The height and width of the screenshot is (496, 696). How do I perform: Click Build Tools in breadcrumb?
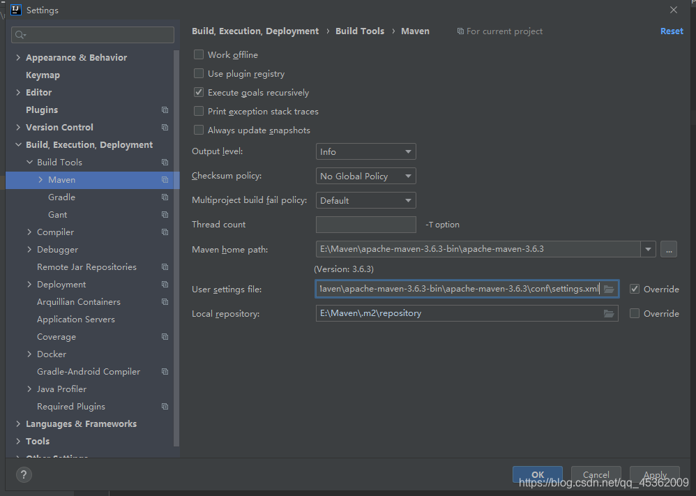360,31
